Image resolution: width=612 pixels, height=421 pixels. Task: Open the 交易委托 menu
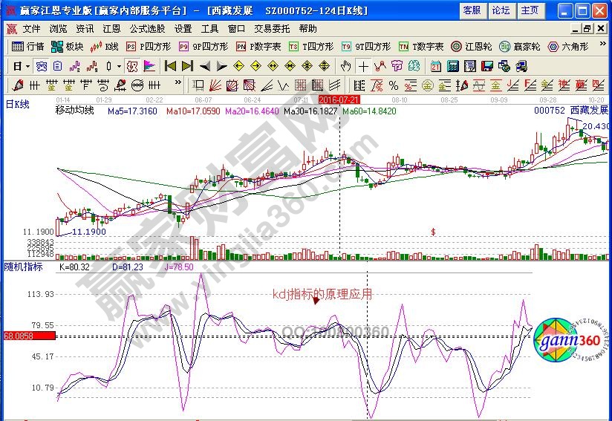(271, 29)
